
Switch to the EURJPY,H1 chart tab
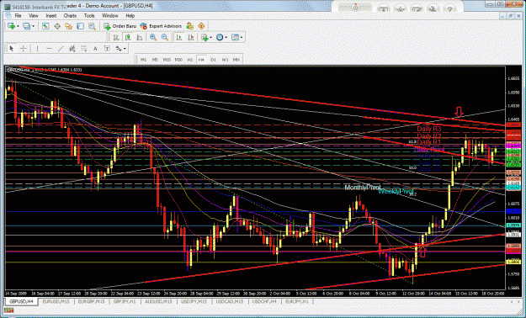pyautogui.click(x=298, y=301)
